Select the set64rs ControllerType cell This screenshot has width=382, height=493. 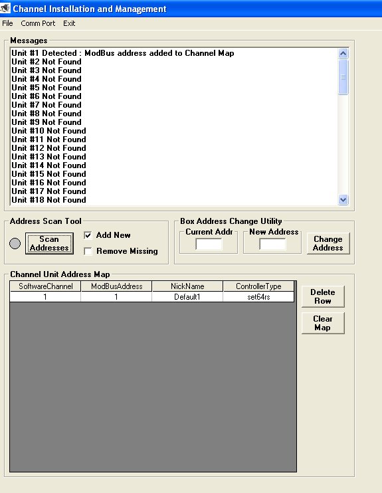click(x=258, y=297)
